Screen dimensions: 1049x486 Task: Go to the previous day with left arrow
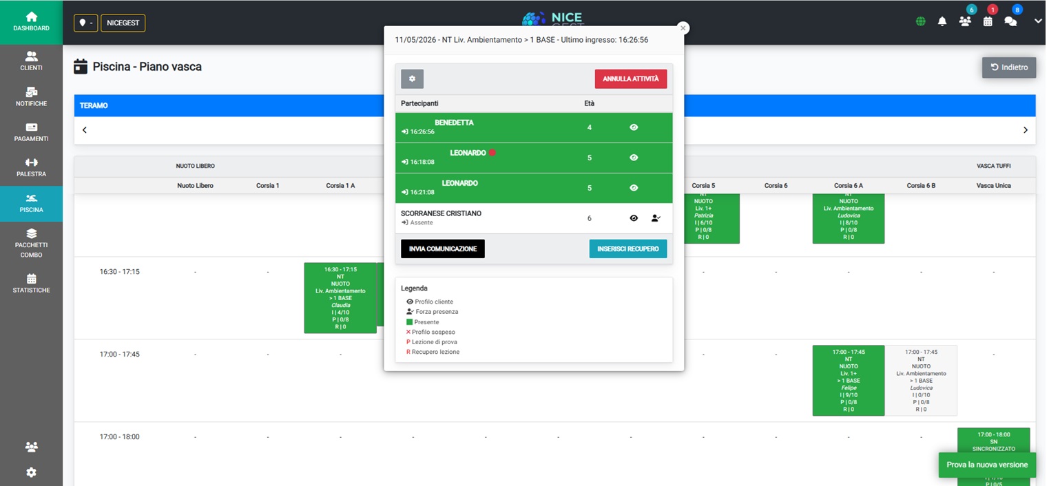pyautogui.click(x=85, y=130)
